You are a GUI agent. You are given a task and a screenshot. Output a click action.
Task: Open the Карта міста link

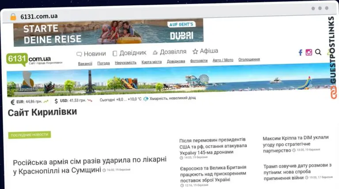click(x=151, y=62)
